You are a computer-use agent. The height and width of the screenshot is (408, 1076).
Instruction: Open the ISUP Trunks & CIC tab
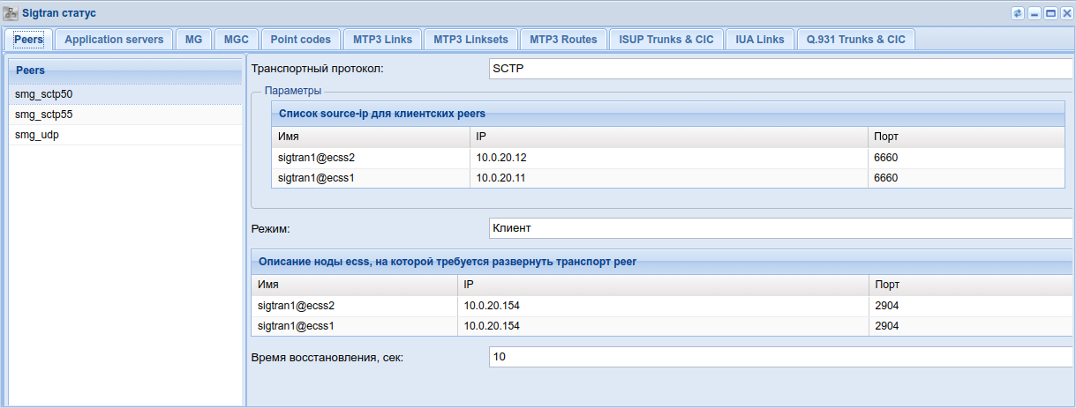point(666,40)
